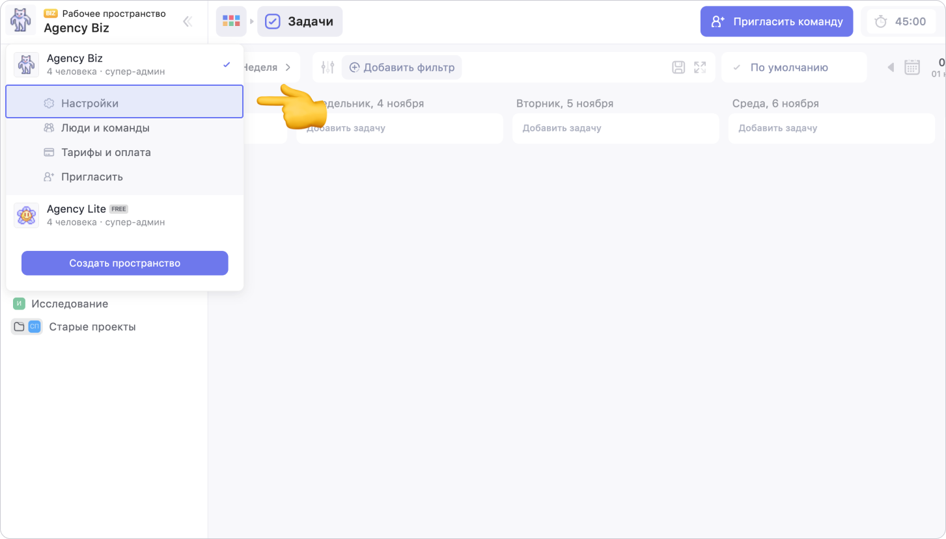
Task: Toggle fullscreen expand icon
Action: (x=700, y=67)
